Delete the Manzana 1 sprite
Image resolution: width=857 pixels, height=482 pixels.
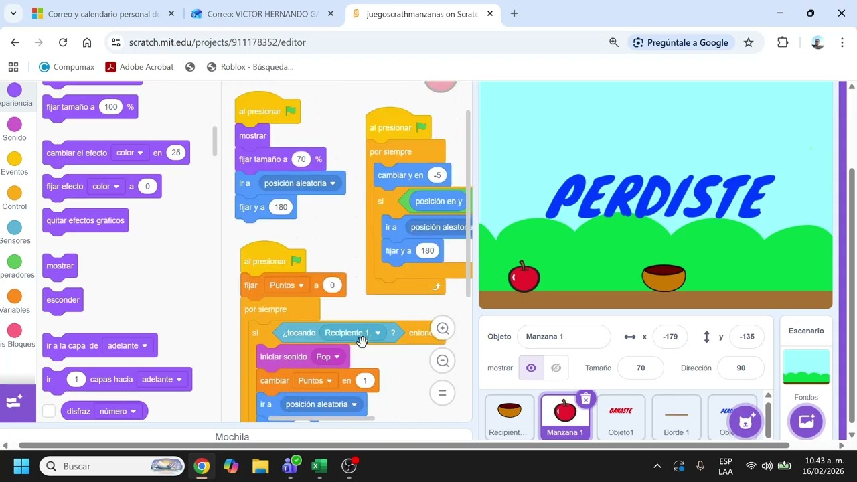point(585,400)
